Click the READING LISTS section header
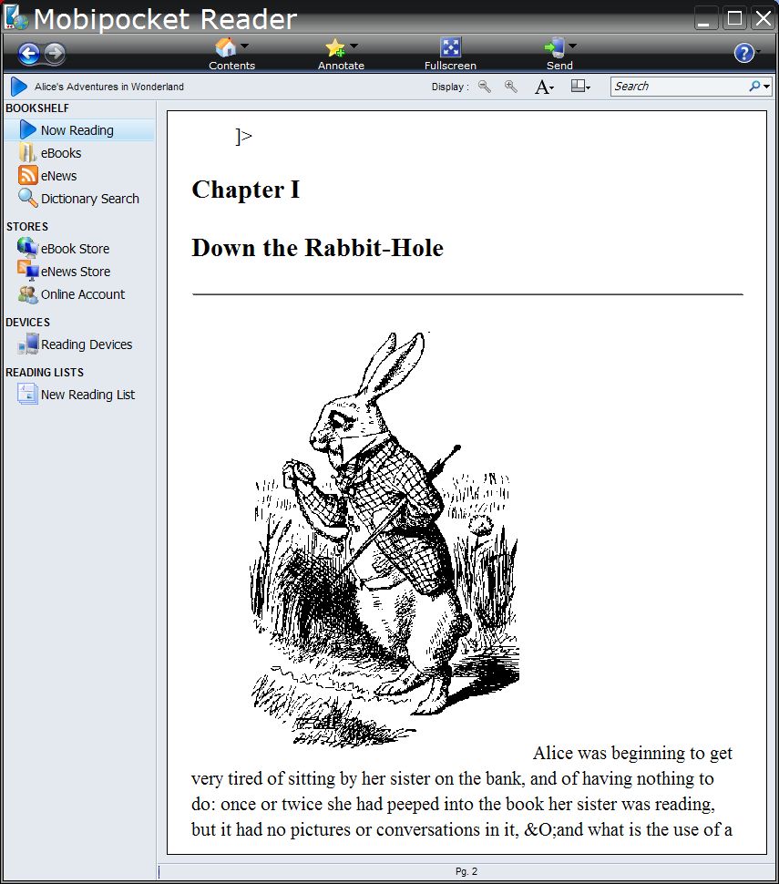Screen dimensions: 779x884 click(45, 373)
